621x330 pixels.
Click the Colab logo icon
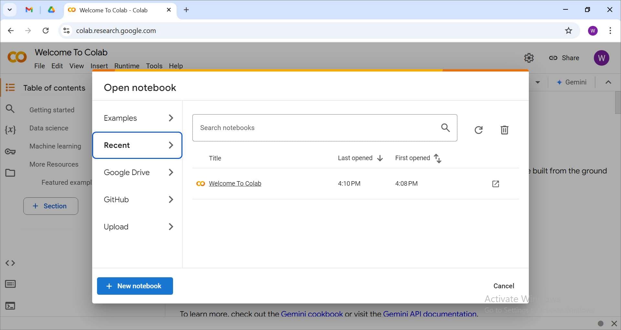coord(17,57)
